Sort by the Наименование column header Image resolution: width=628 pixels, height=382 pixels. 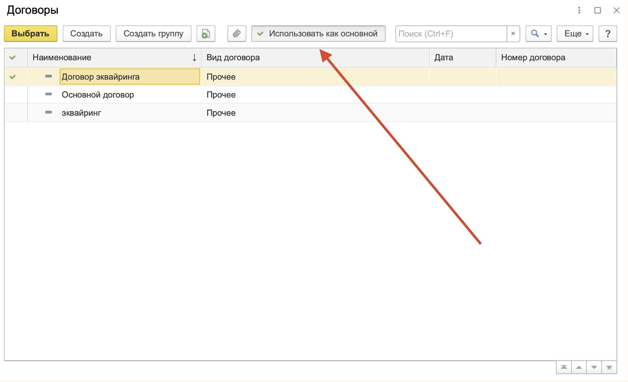pos(114,57)
